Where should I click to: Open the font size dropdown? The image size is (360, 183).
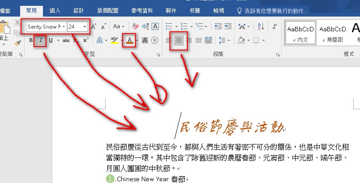85,27
